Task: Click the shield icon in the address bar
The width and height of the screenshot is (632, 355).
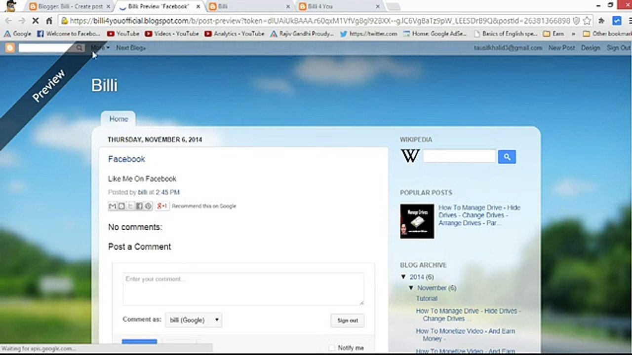Action: point(576,21)
